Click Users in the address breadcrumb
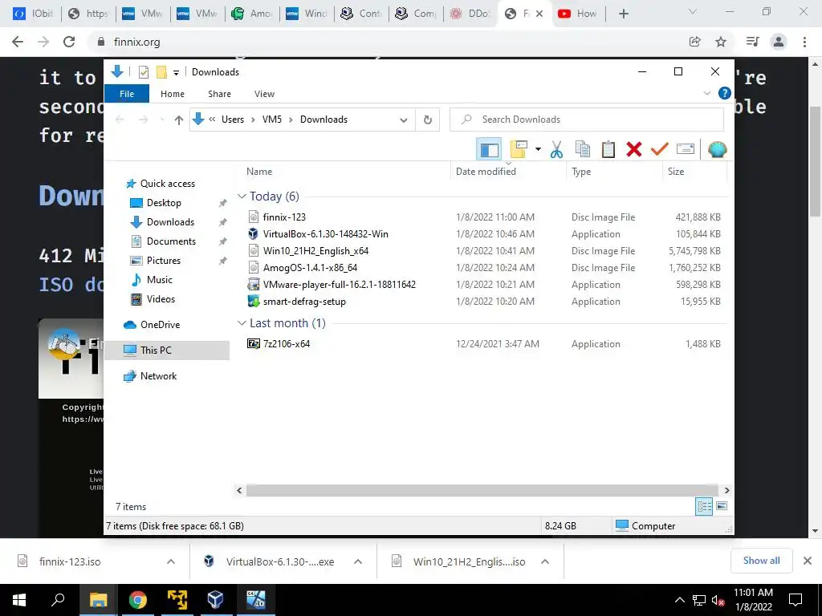The height and width of the screenshot is (616, 822). 233,120
